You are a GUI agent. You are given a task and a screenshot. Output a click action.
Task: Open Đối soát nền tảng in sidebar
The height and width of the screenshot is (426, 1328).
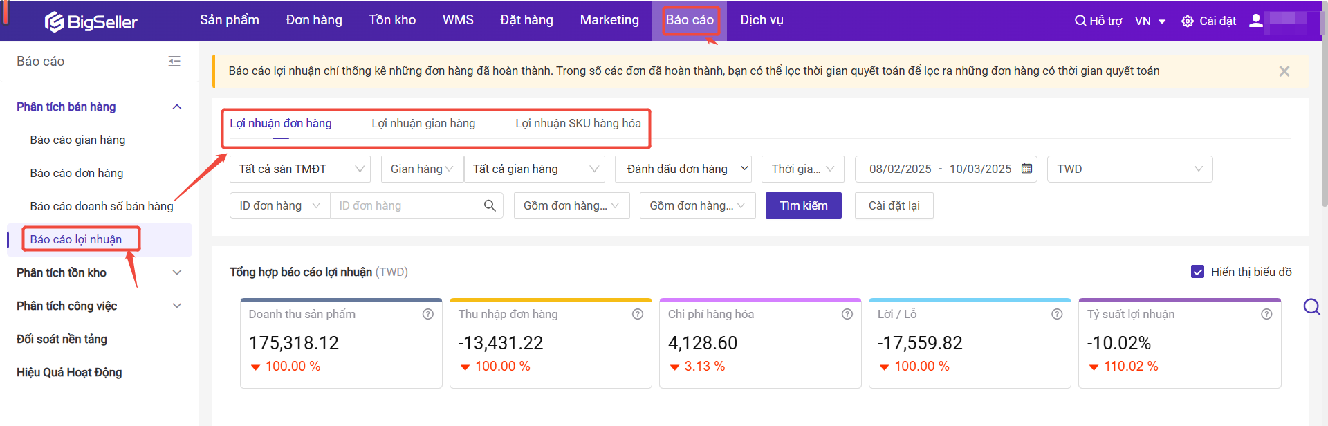pyautogui.click(x=62, y=339)
